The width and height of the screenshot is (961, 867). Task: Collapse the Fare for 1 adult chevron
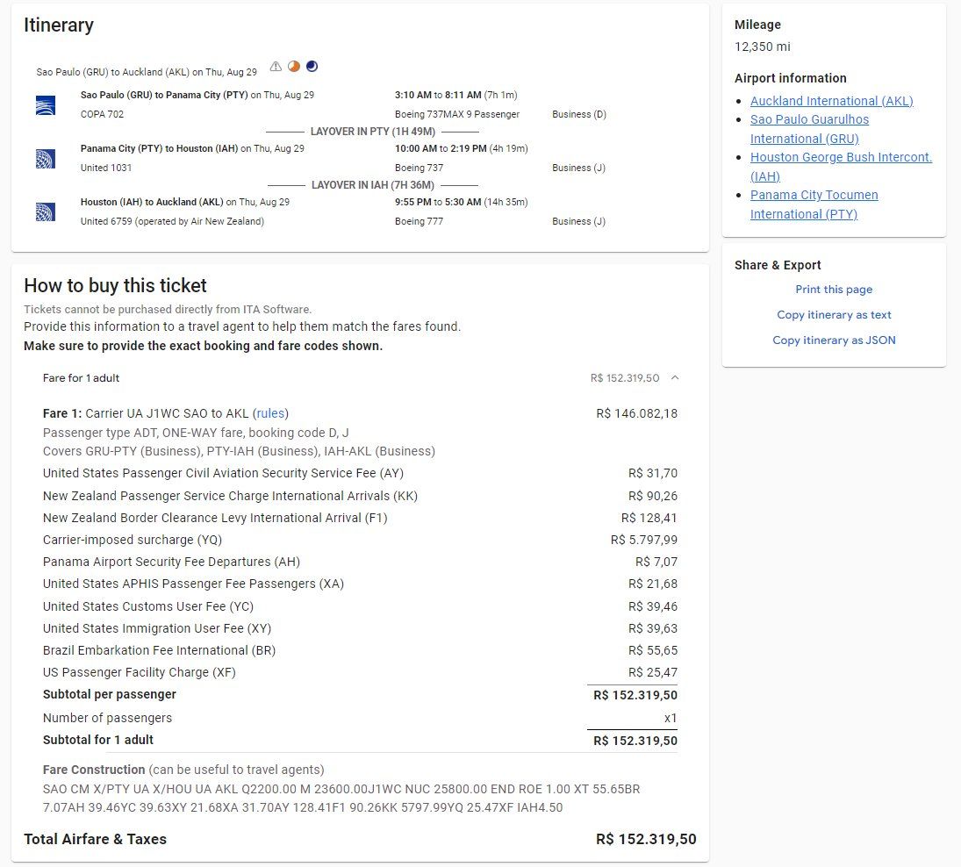pyautogui.click(x=674, y=378)
